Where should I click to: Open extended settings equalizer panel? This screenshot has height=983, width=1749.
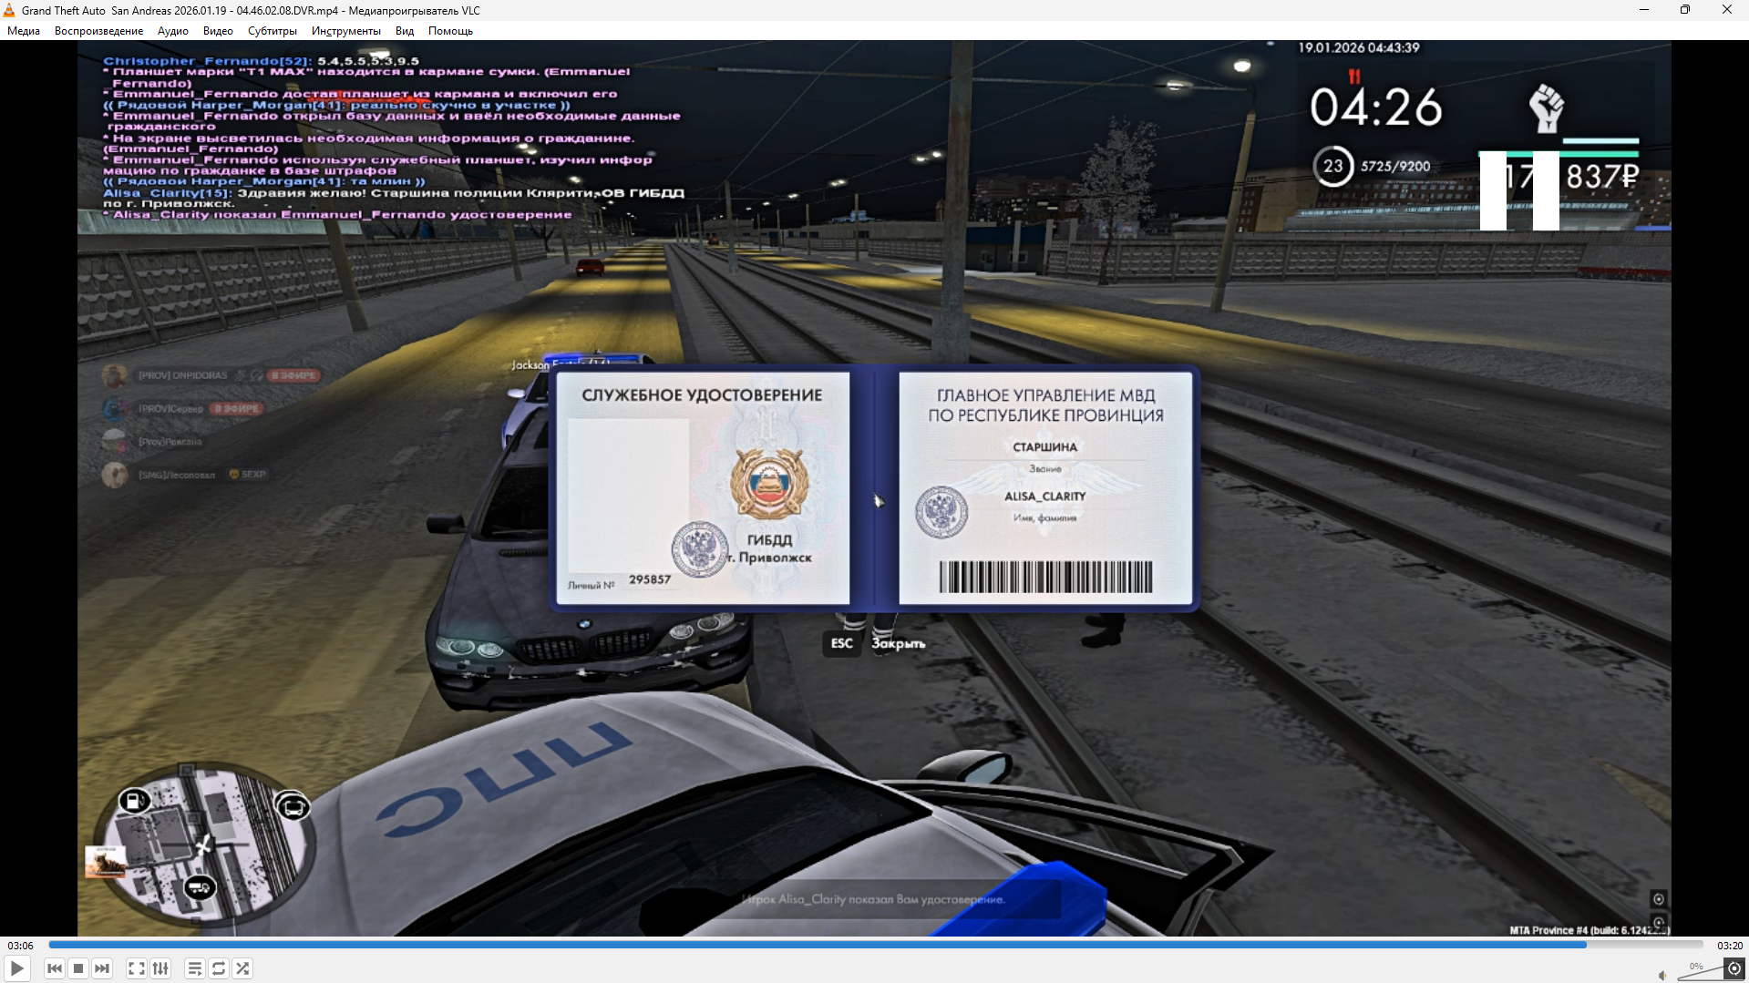coord(160,968)
